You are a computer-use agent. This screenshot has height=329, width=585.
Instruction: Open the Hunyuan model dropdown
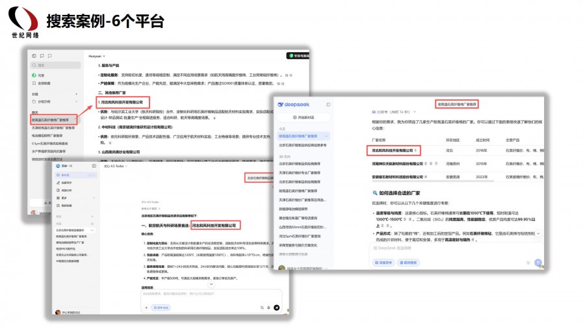pos(97,57)
